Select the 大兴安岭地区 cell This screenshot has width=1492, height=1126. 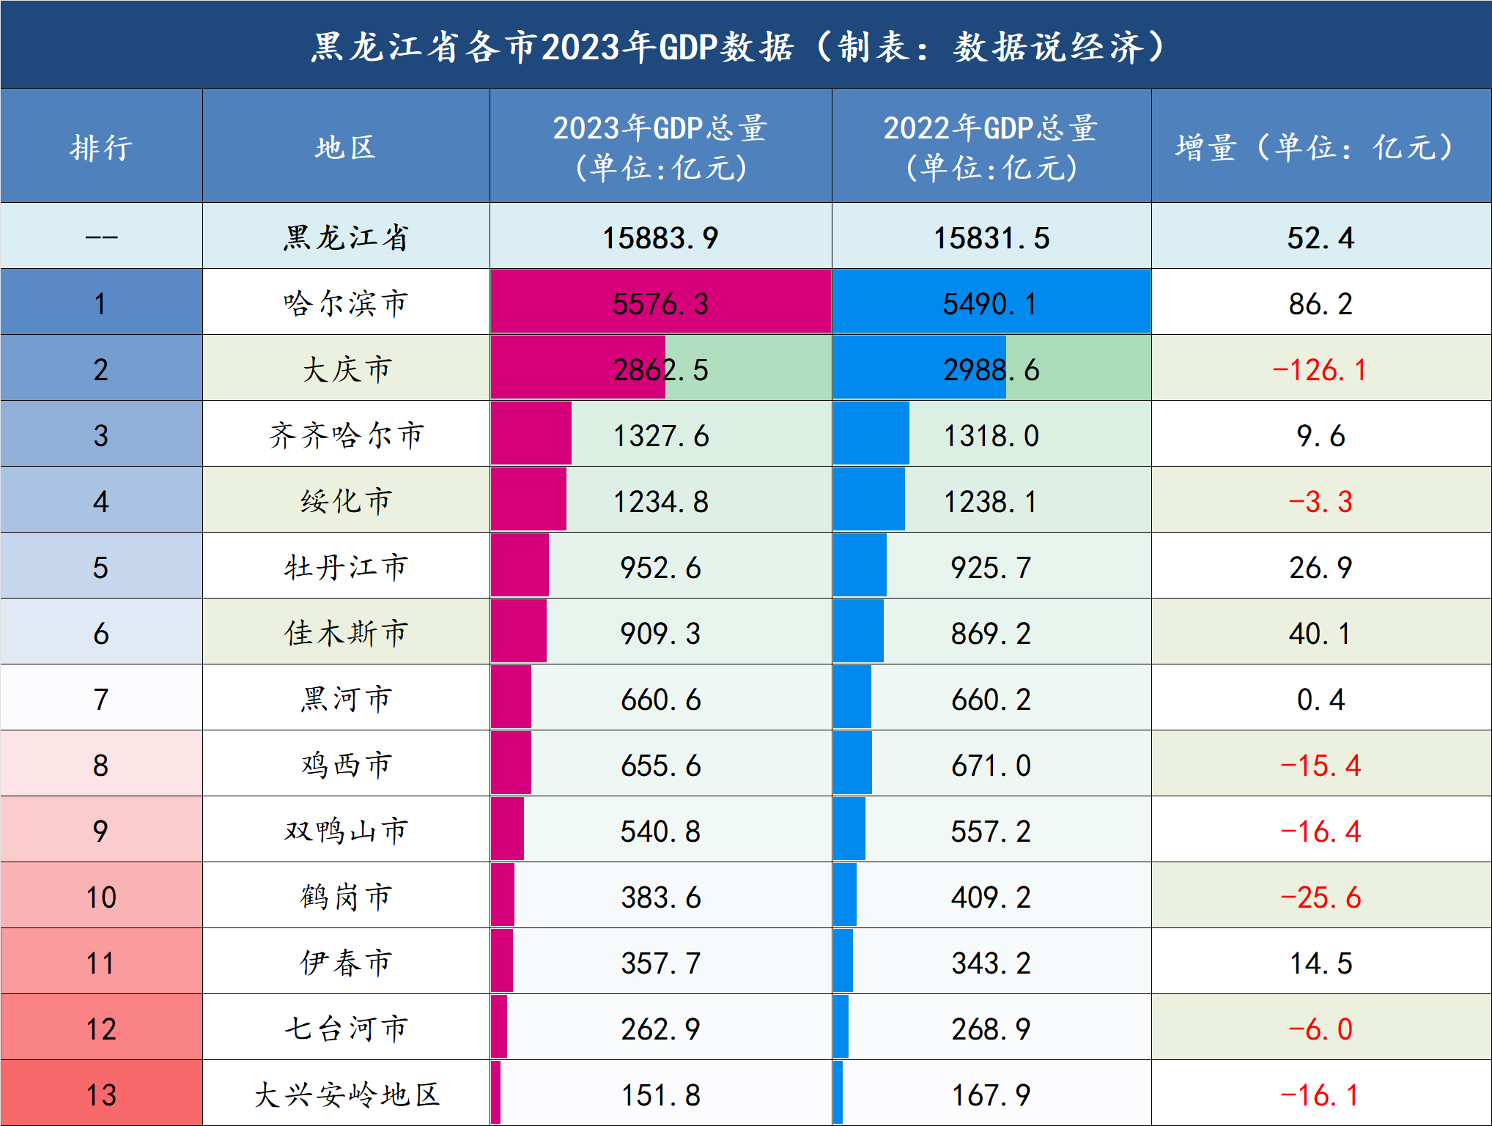click(346, 1094)
